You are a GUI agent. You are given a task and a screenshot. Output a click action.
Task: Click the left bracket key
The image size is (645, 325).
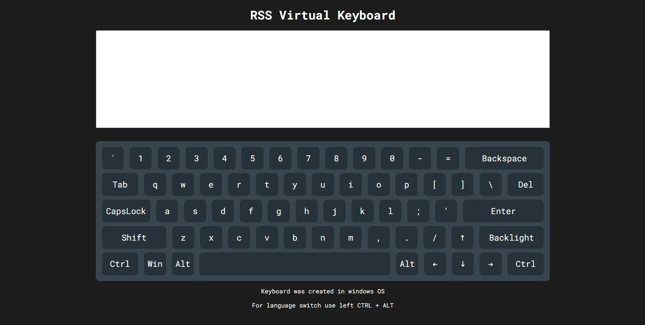[434, 185]
